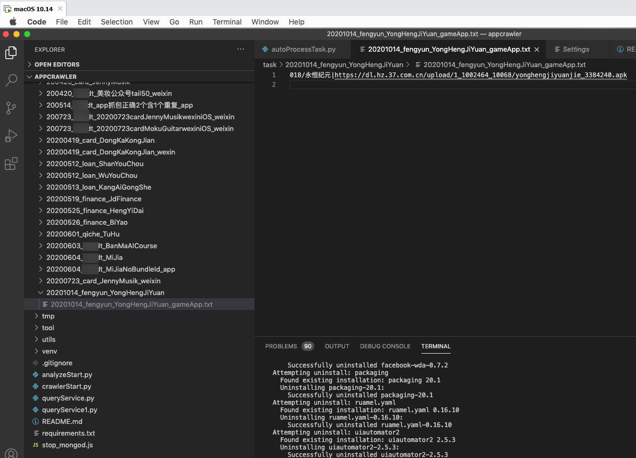The height and width of the screenshot is (458, 636).
Task: Open the File menu
Action: coord(62,21)
